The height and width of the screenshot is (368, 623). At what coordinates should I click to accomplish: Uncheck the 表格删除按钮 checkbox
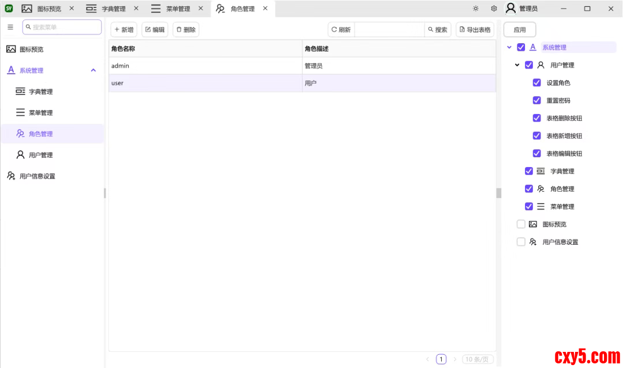coord(536,118)
